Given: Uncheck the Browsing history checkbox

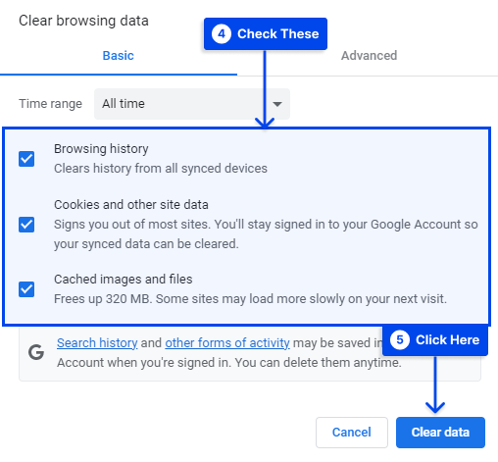Looking at the screenshot, I should pos(26,159).
